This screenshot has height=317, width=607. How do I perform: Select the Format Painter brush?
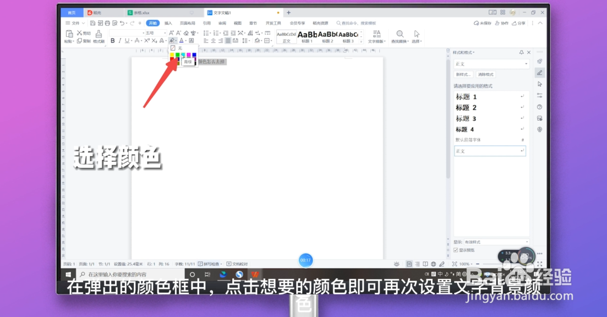tap(99, 36)
